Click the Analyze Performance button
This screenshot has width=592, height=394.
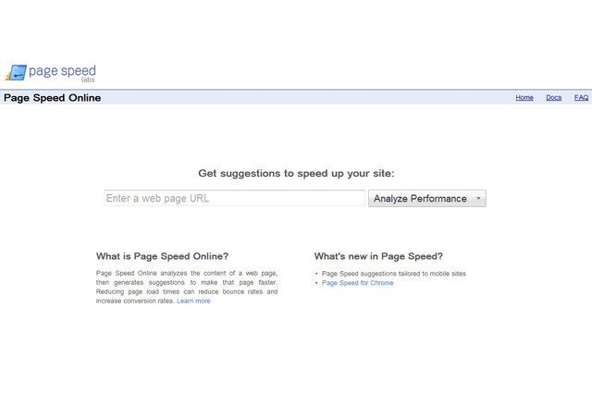point(419,199)
